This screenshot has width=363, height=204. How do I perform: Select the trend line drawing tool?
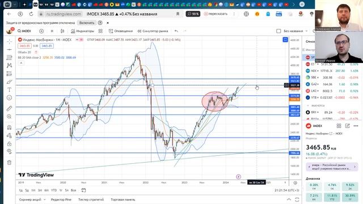[9, 49]
